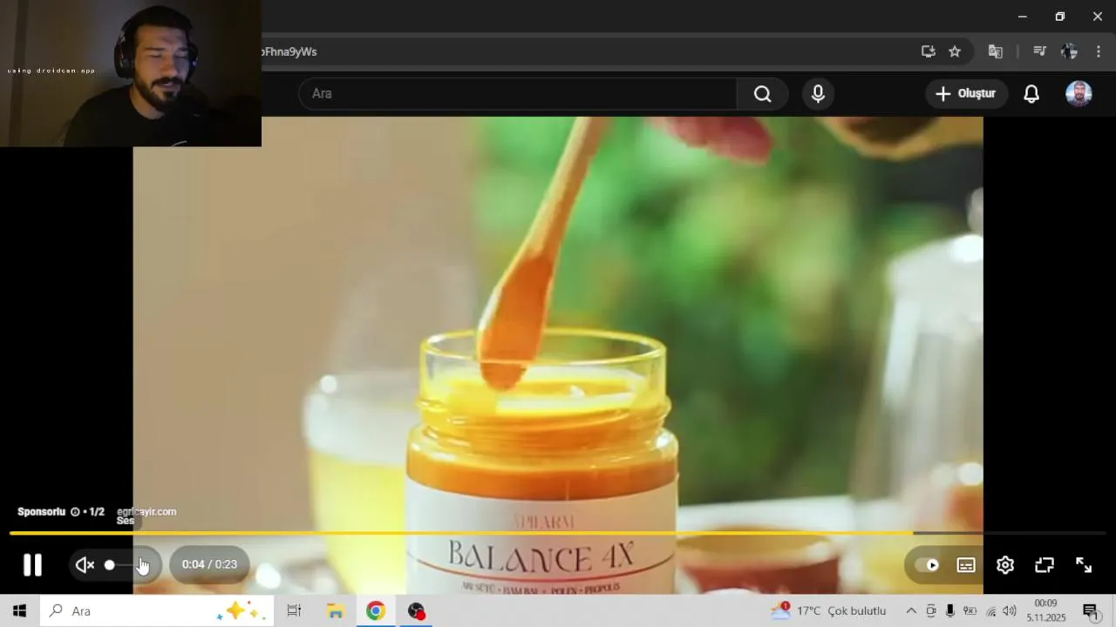Click the video time display 0:04 / 0:23
Image resolution: width=1116 pixels, height=627 pixels.
pyautogui.click(x=209, y=565)
